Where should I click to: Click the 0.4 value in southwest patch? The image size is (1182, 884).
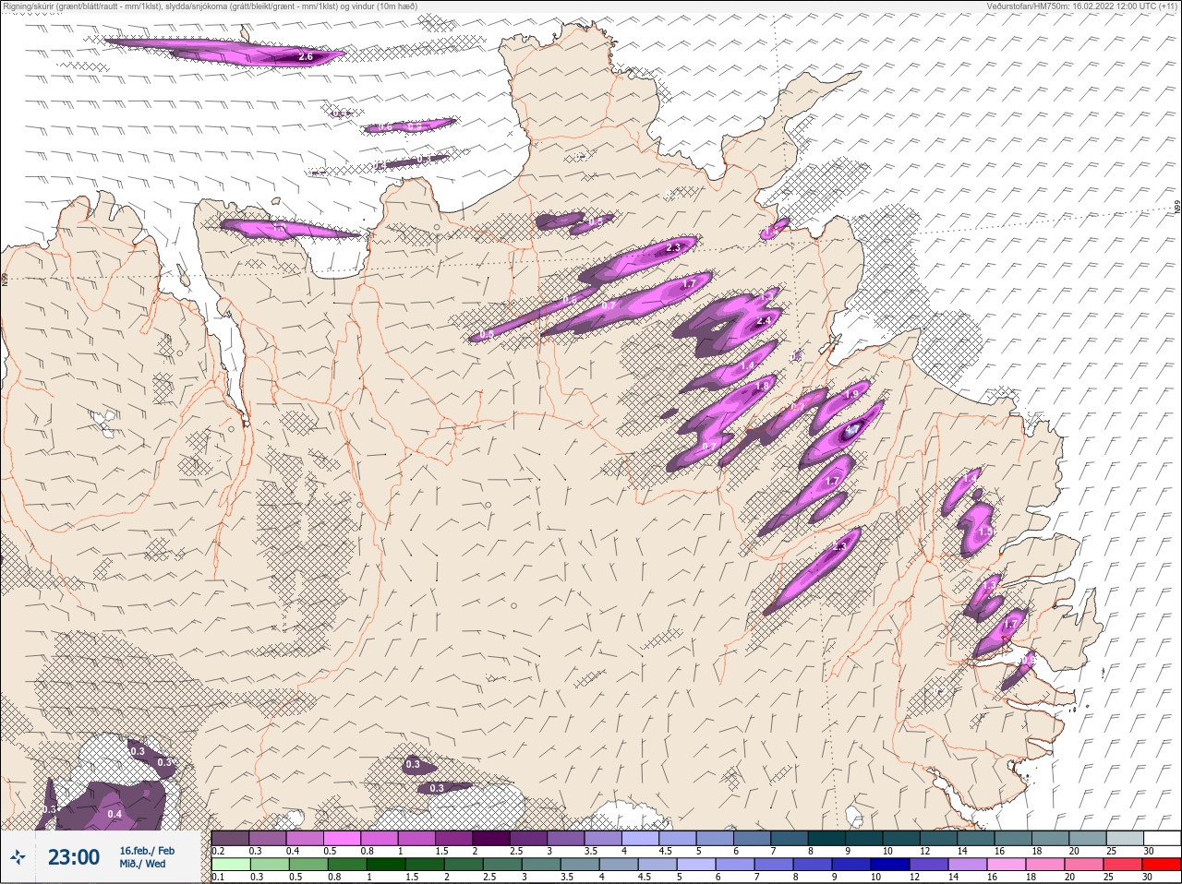point(115,814)
